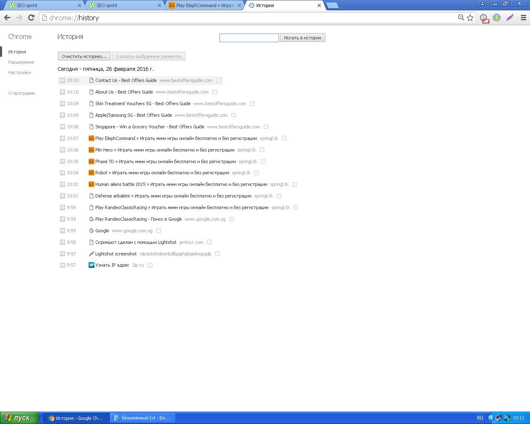Close the first SEO sprint tab
The width and height of the screenshot is (530, 424).
coord(79,5)
